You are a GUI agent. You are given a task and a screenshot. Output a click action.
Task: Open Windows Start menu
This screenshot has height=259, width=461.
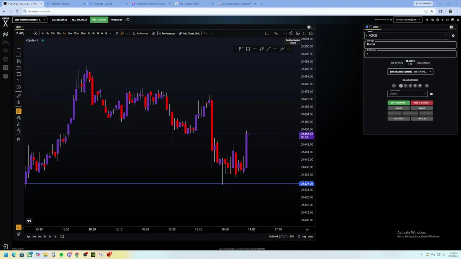coord(6,255)
